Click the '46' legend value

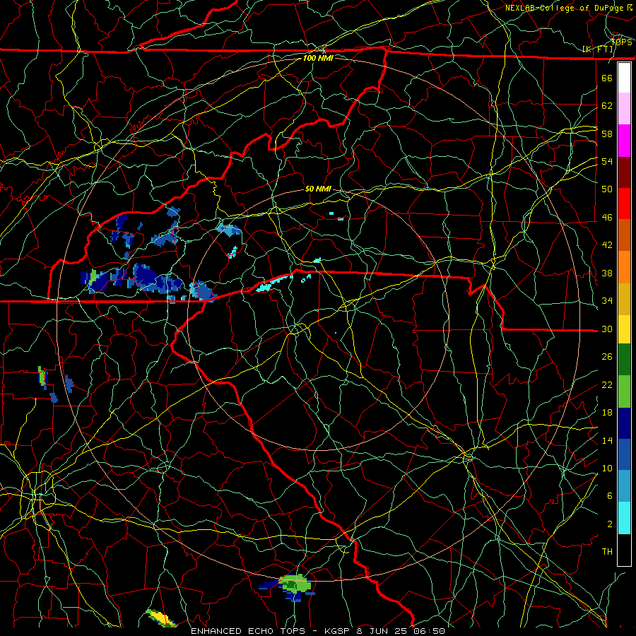pyautogui.click(x=607, y=218)
